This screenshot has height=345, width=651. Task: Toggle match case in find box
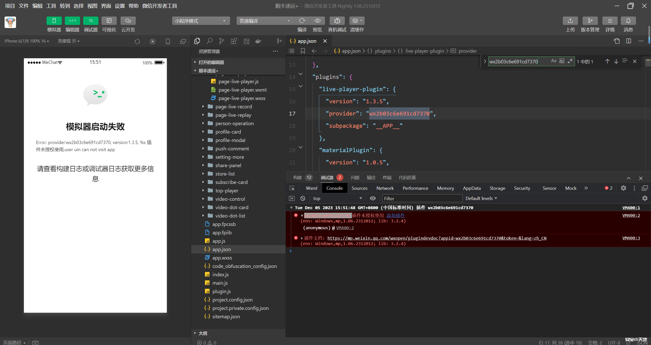click(553, 61)
